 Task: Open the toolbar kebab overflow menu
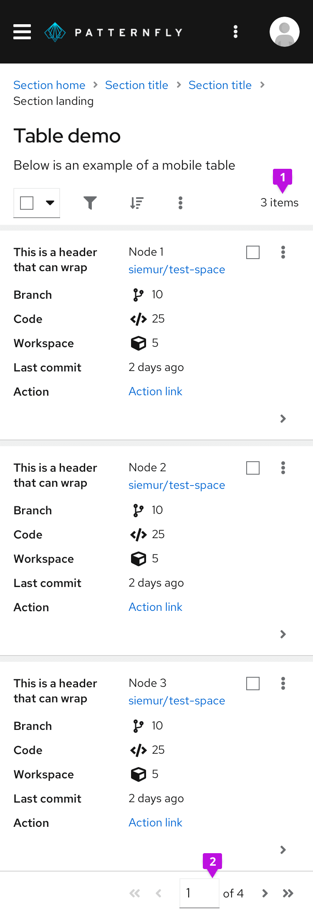180,203
